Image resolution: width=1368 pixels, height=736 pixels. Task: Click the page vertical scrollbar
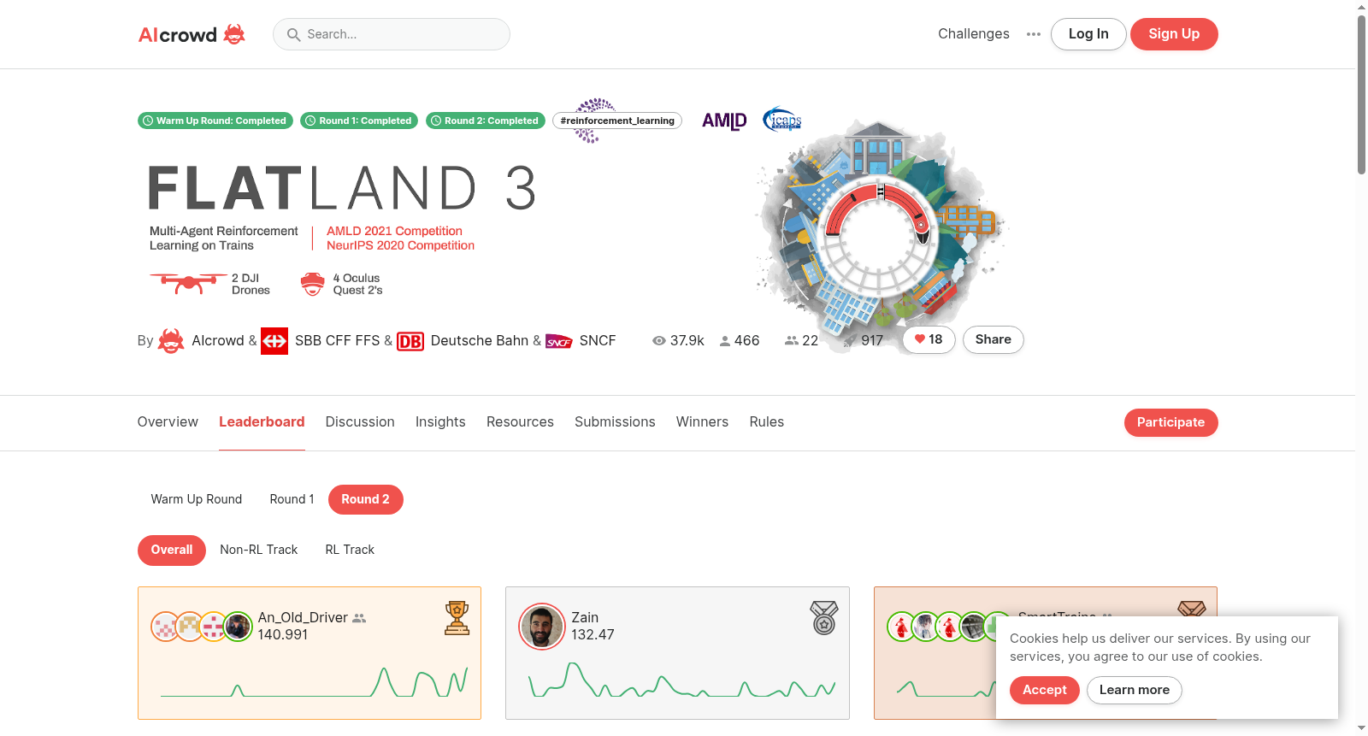tap(1361, 94)
